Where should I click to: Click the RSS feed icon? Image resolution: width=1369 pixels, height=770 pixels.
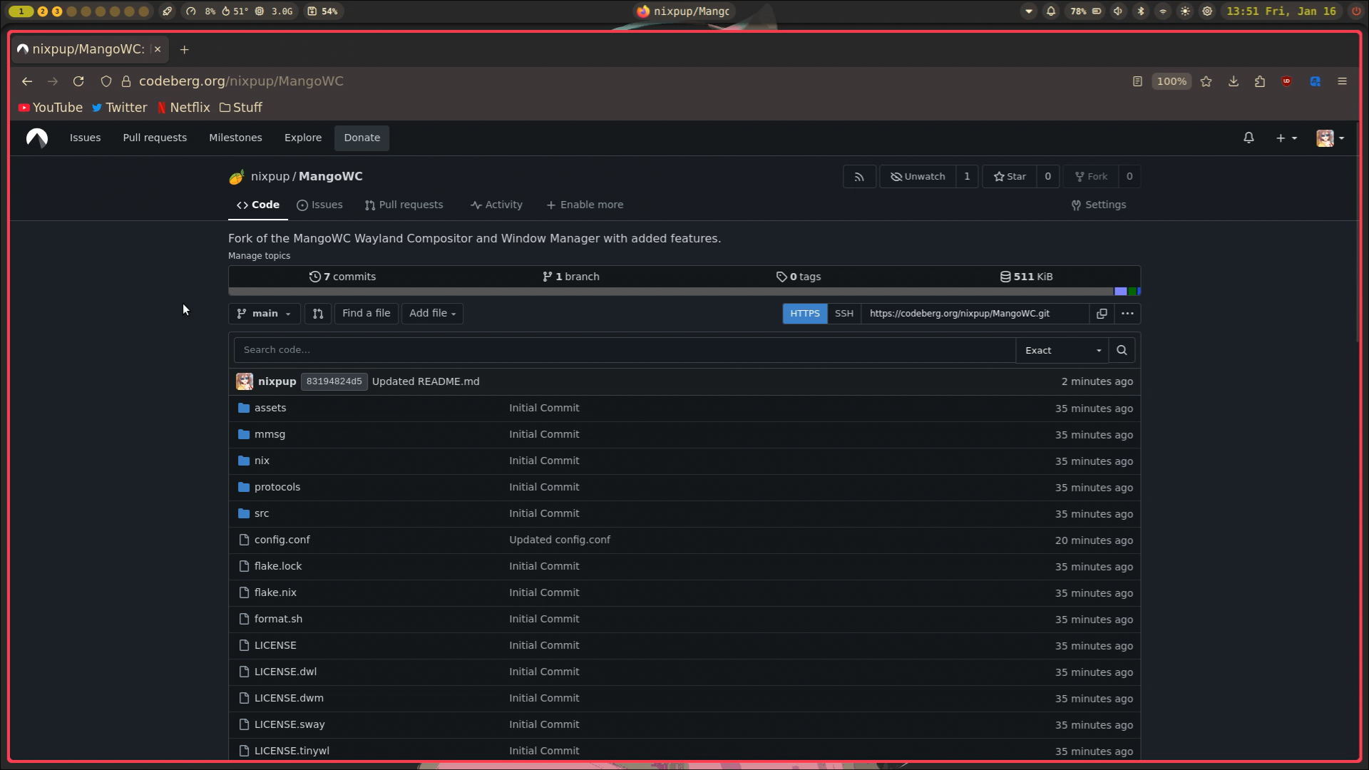(859, 177)
